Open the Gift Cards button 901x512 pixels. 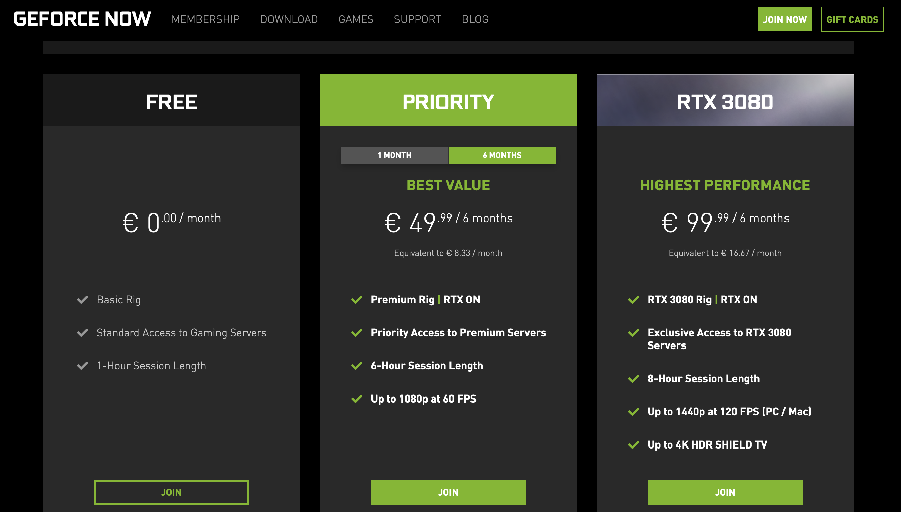(852, 19)
